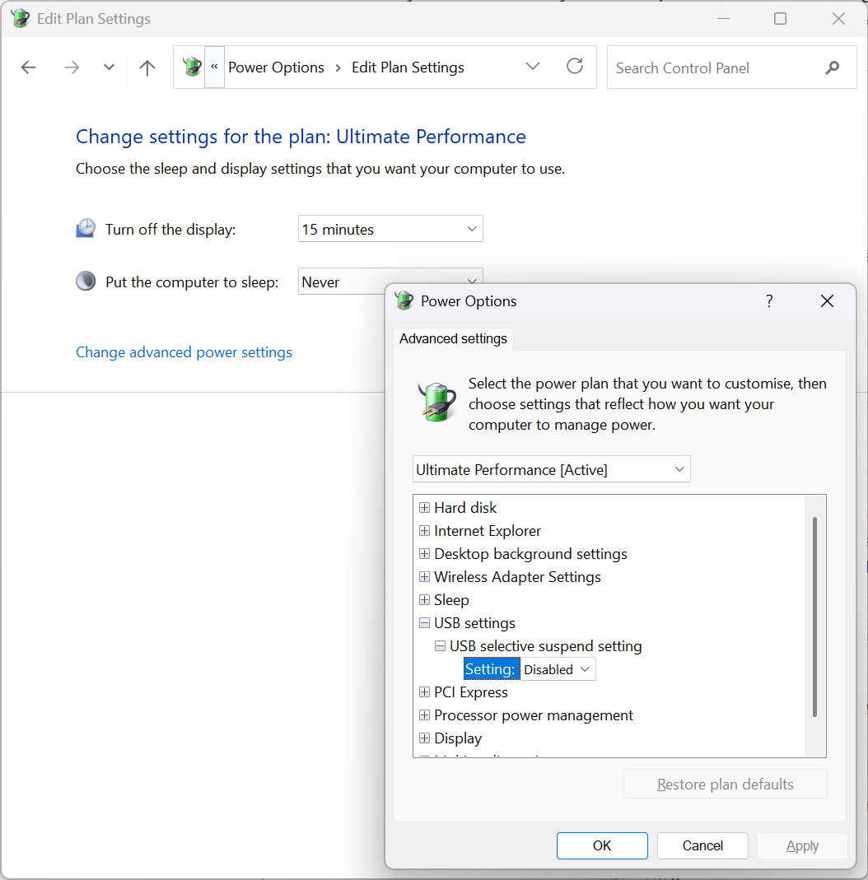Click the Up one level arrow
Screen dimensions: 868x880
click(x=147, y=68)
